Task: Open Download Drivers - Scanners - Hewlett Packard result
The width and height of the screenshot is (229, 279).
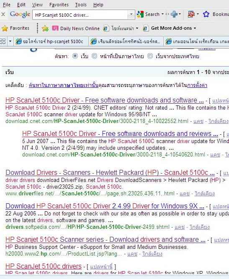Action: 110,172
